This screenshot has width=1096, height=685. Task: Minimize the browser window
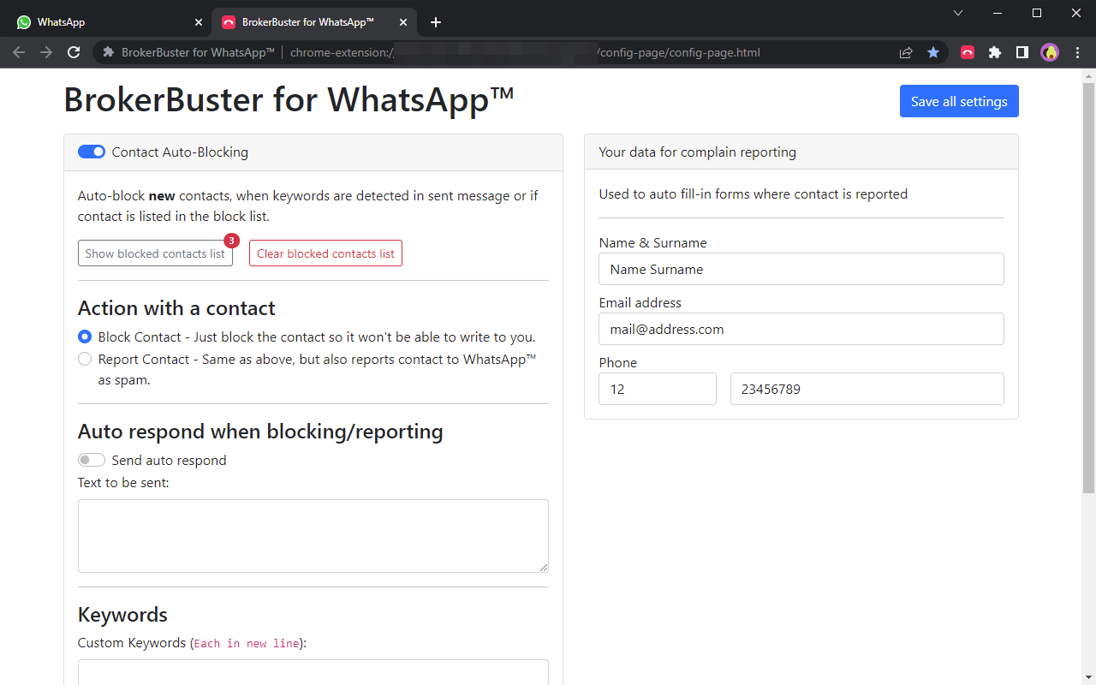998,13
